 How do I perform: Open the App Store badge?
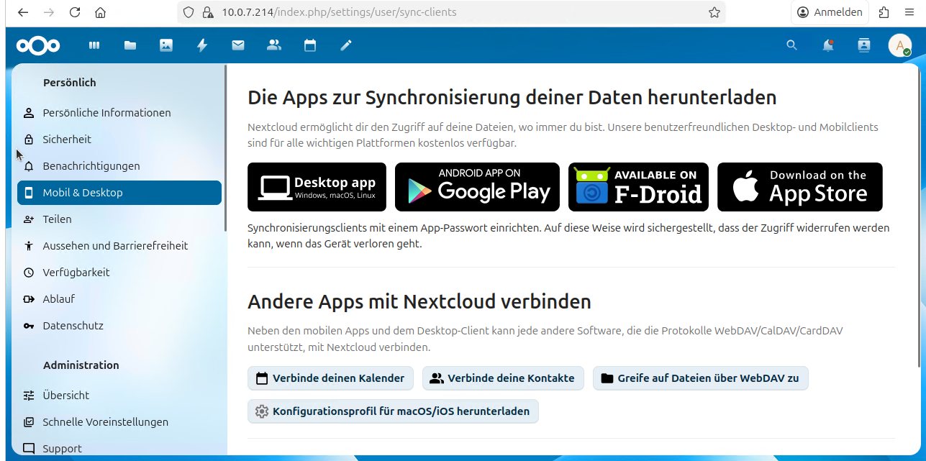[799, 187]
